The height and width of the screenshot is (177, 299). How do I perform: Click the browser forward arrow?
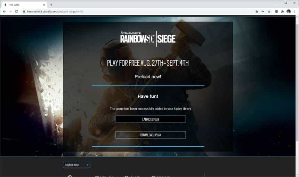tap(10, 11)
